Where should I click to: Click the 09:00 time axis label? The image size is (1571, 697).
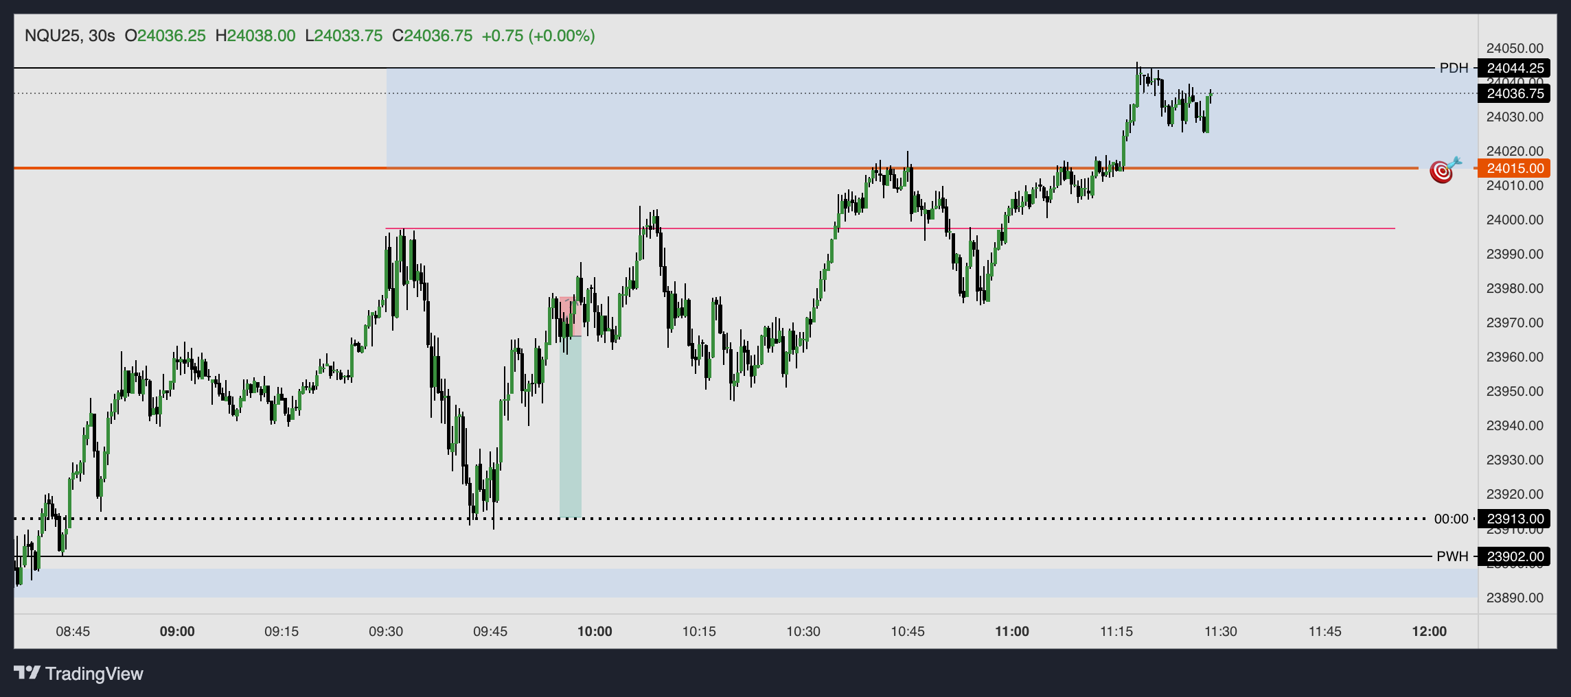[x=177, y=631]
